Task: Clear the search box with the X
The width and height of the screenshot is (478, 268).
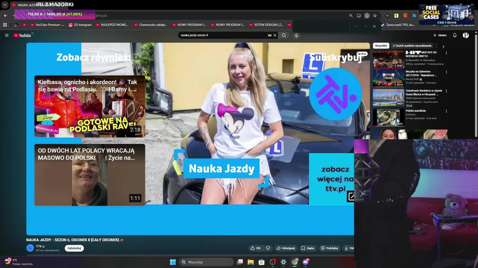Action: pyautogui.click(x=275, y=35)
